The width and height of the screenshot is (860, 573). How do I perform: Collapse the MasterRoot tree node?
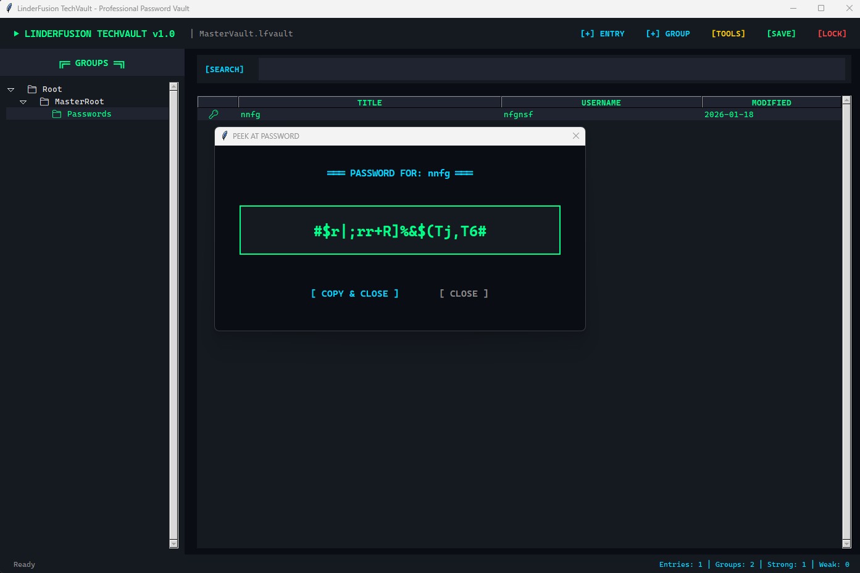(x=23, y=102)
